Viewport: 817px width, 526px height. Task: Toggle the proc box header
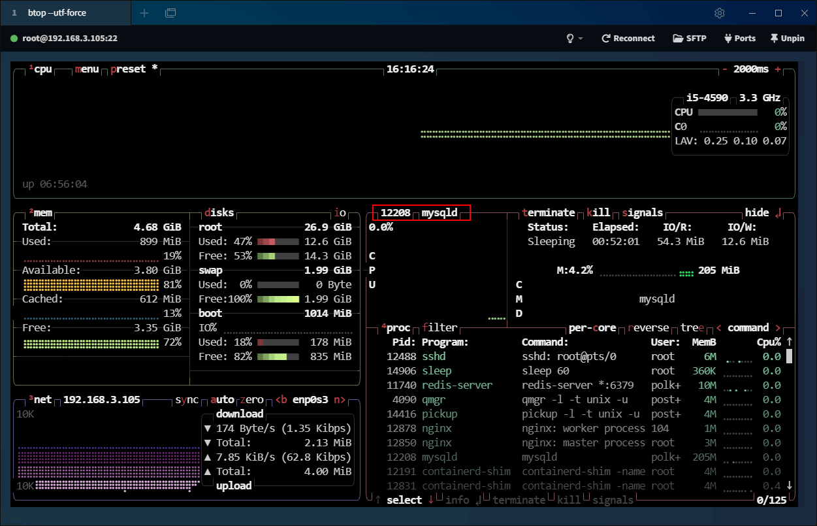coord(396,328)
